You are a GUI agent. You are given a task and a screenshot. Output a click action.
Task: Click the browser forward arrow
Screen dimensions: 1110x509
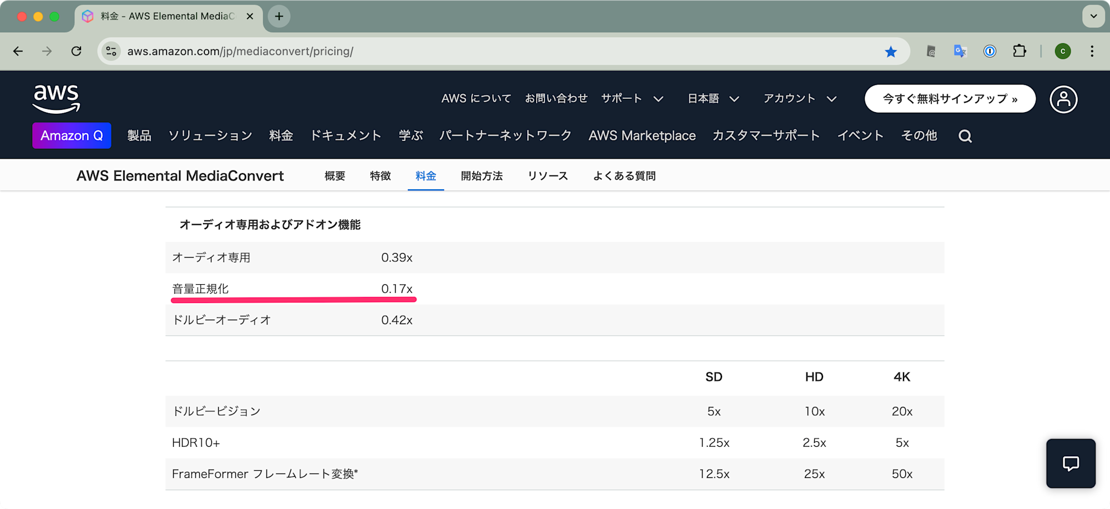coord(47,51)
